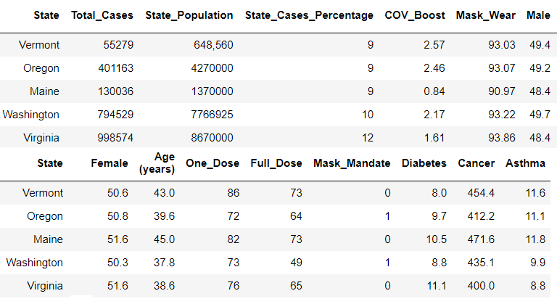This screenshot has width=557, height=304.
Task: Click the State_Cases_Percentage column header
Action: pyautogui.click(x=310, y=15)
